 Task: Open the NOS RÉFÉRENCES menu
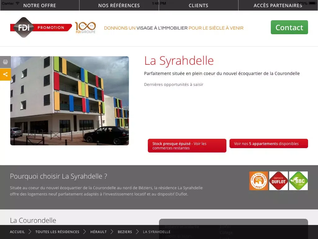tap(119, 6)
